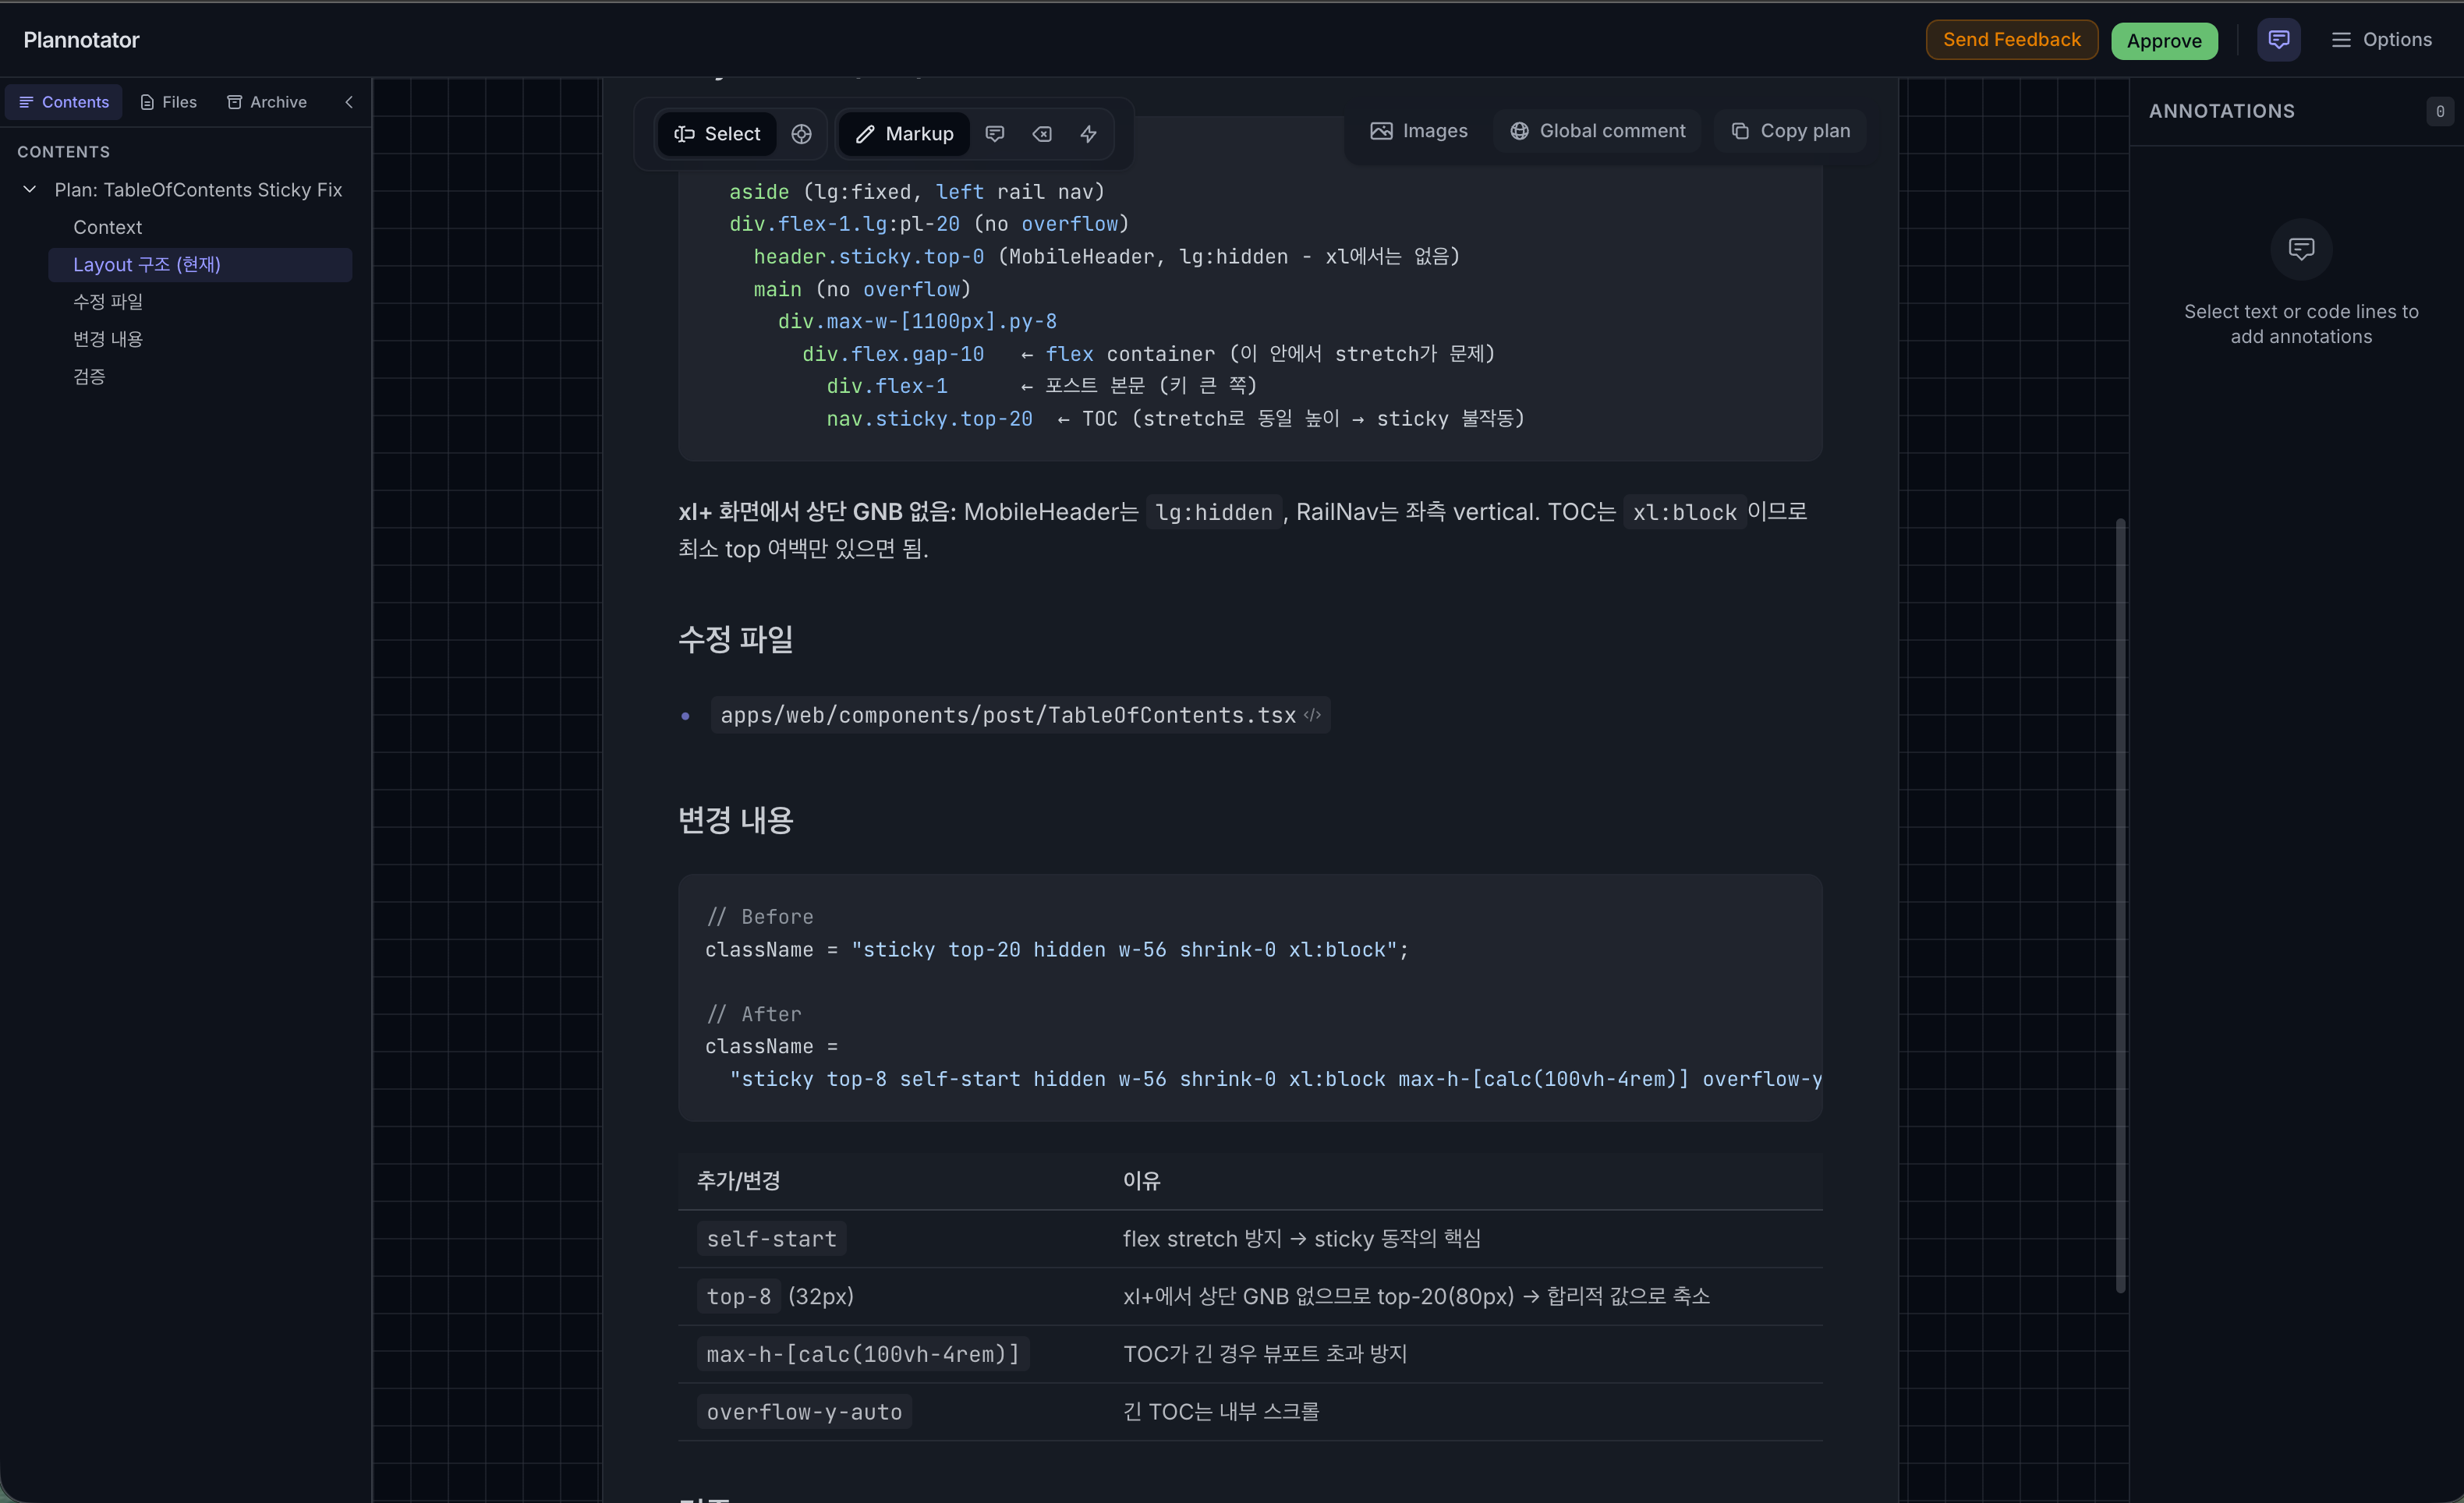2464x1503 pixels.
Task: Switch to Markup mode
Action: [x=904, y=134]
